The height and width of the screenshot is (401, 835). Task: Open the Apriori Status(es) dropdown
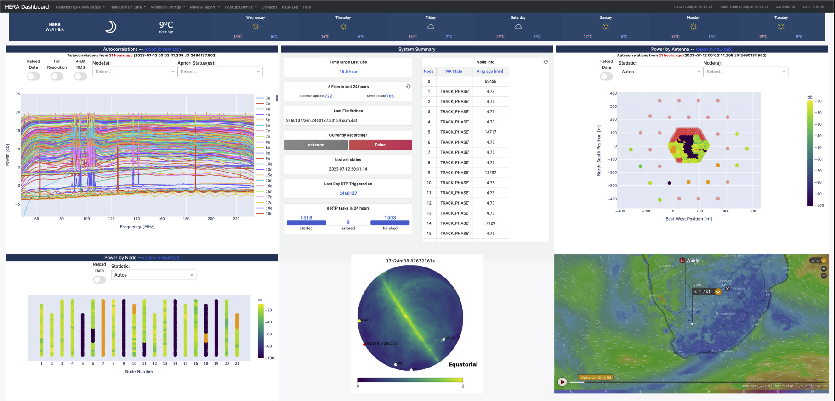[x=220, y=72]
